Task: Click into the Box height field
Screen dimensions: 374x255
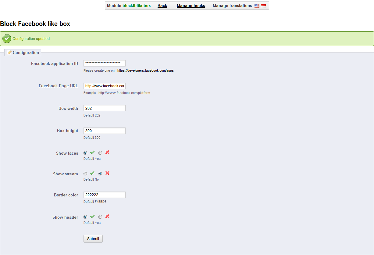Action: (105, 131)
